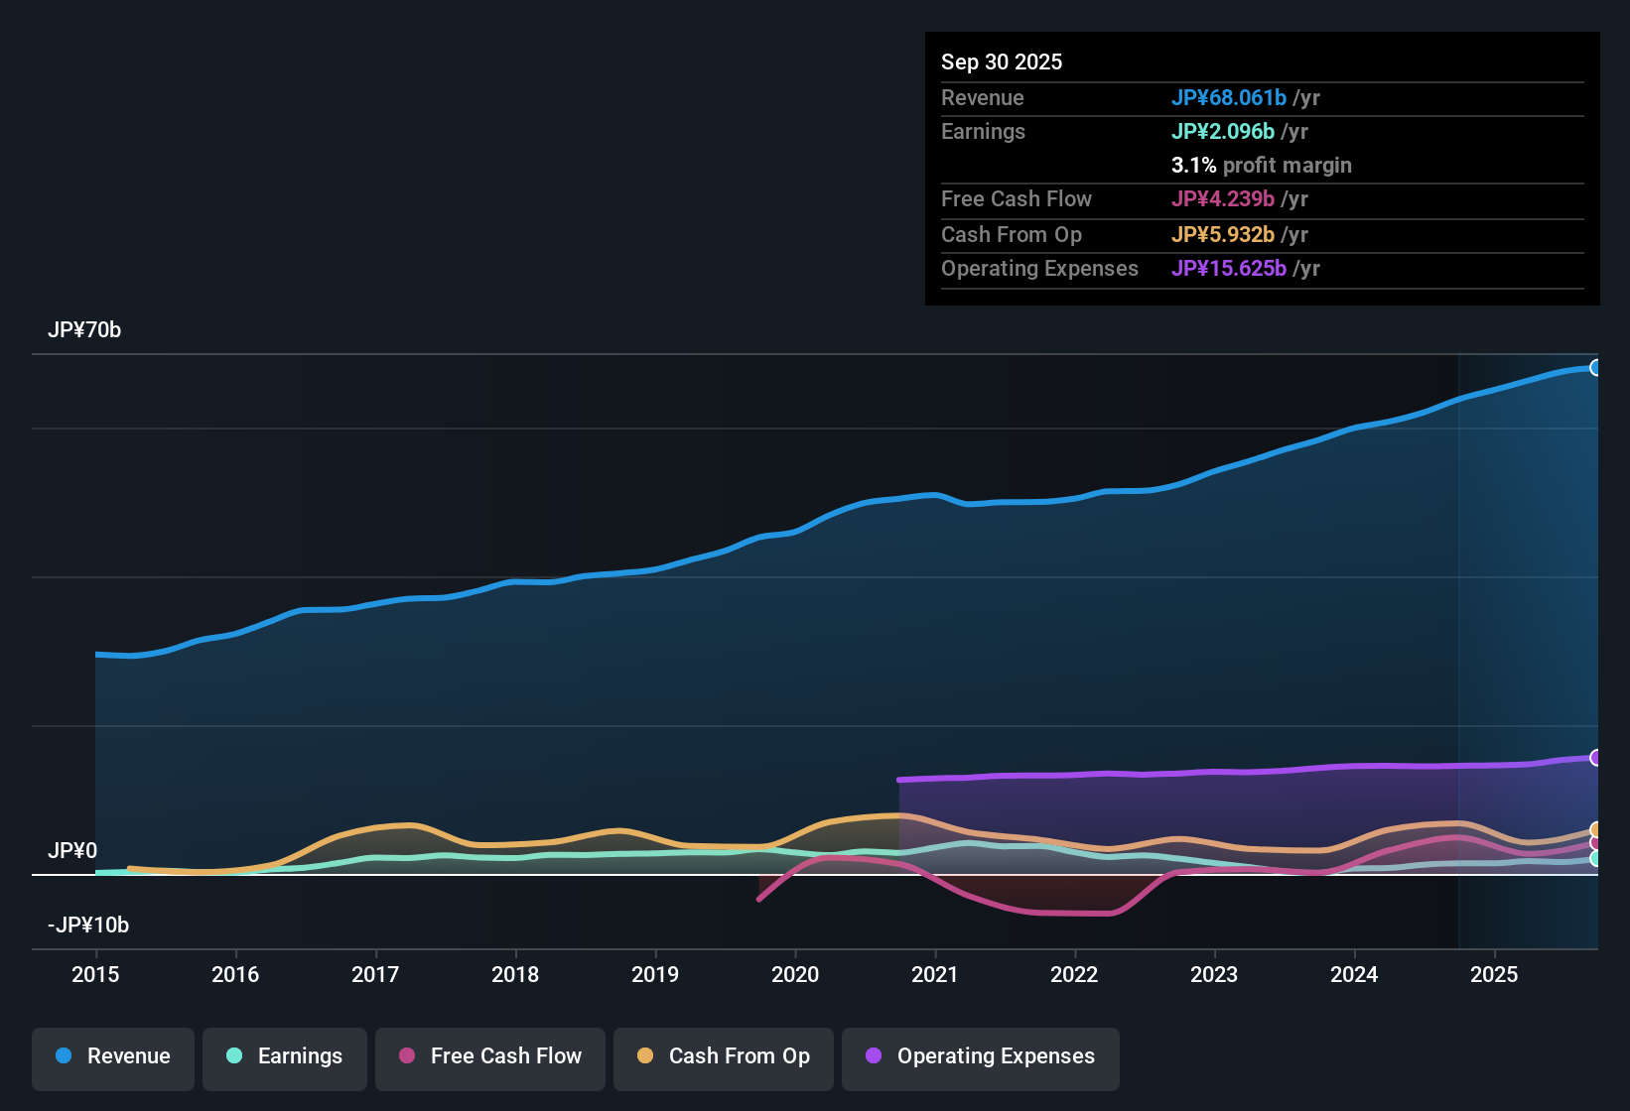
Task: Click the JP¥68.061b revenue value
Action: pyautogui.click(x=1231, y=98)
